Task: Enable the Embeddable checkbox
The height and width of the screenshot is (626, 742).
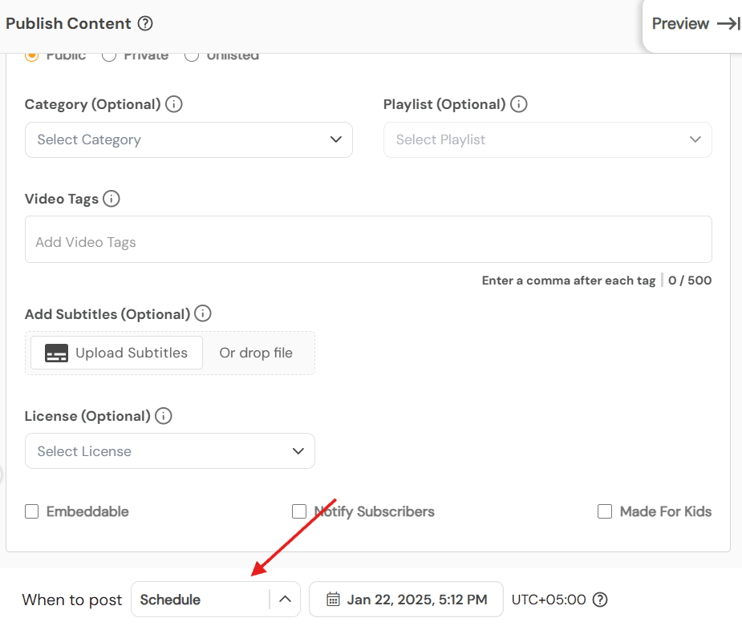Action: (x=31, y=511)
